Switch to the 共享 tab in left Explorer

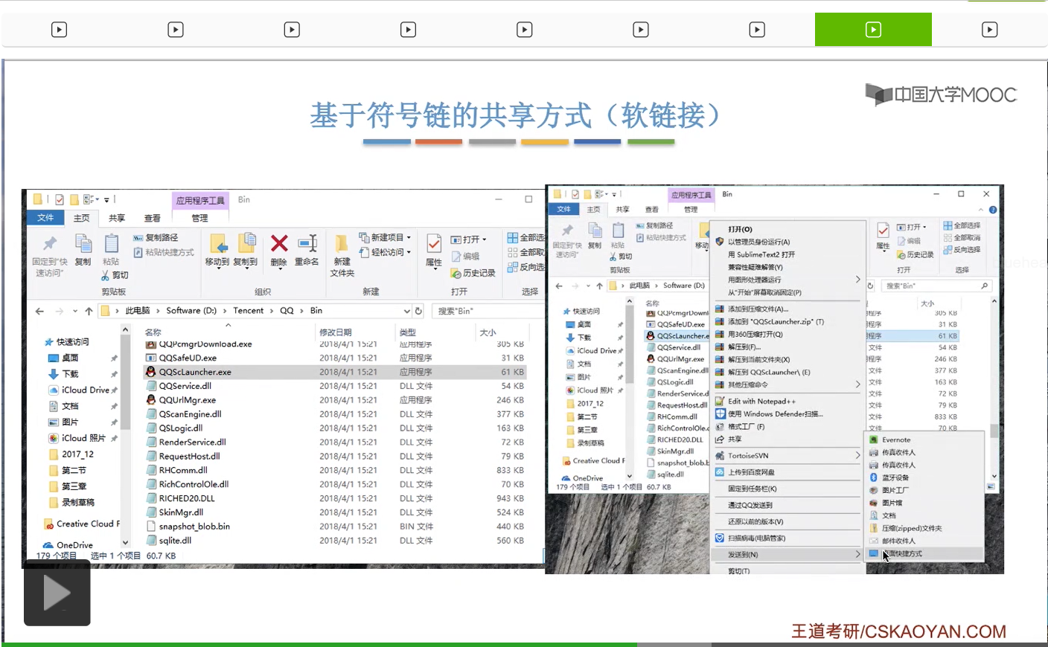click(x=117, y=218)
